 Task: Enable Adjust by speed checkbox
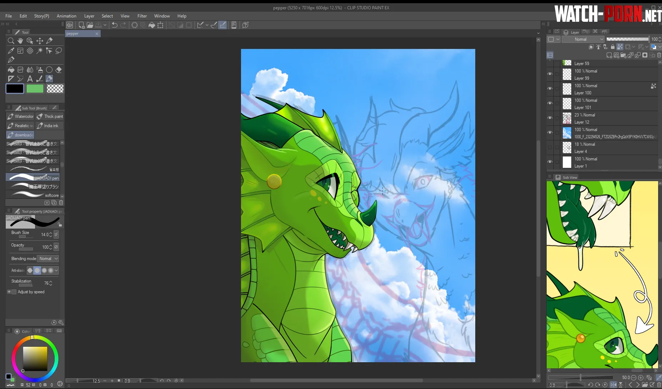[14, 292]
